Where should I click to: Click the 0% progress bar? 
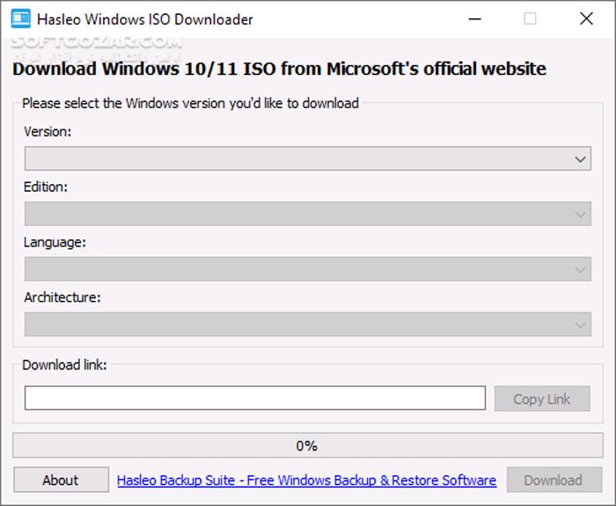tap(308, 445)
